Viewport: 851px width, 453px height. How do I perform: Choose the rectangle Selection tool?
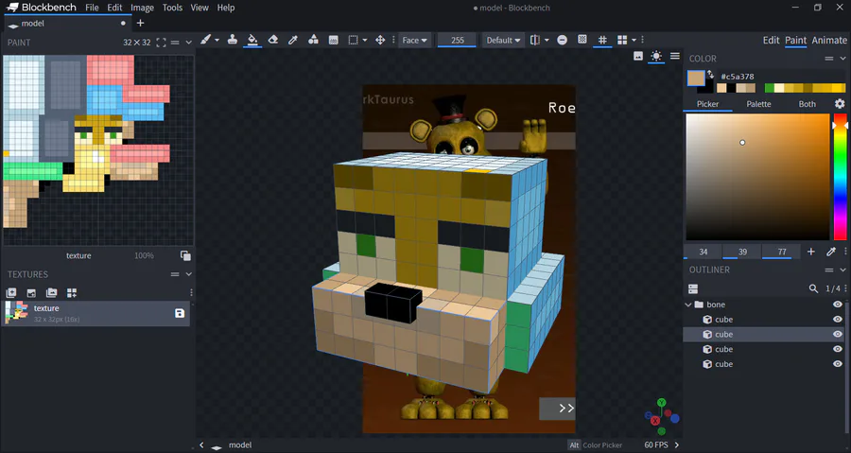pyautogui.click(x=354, y=40)
